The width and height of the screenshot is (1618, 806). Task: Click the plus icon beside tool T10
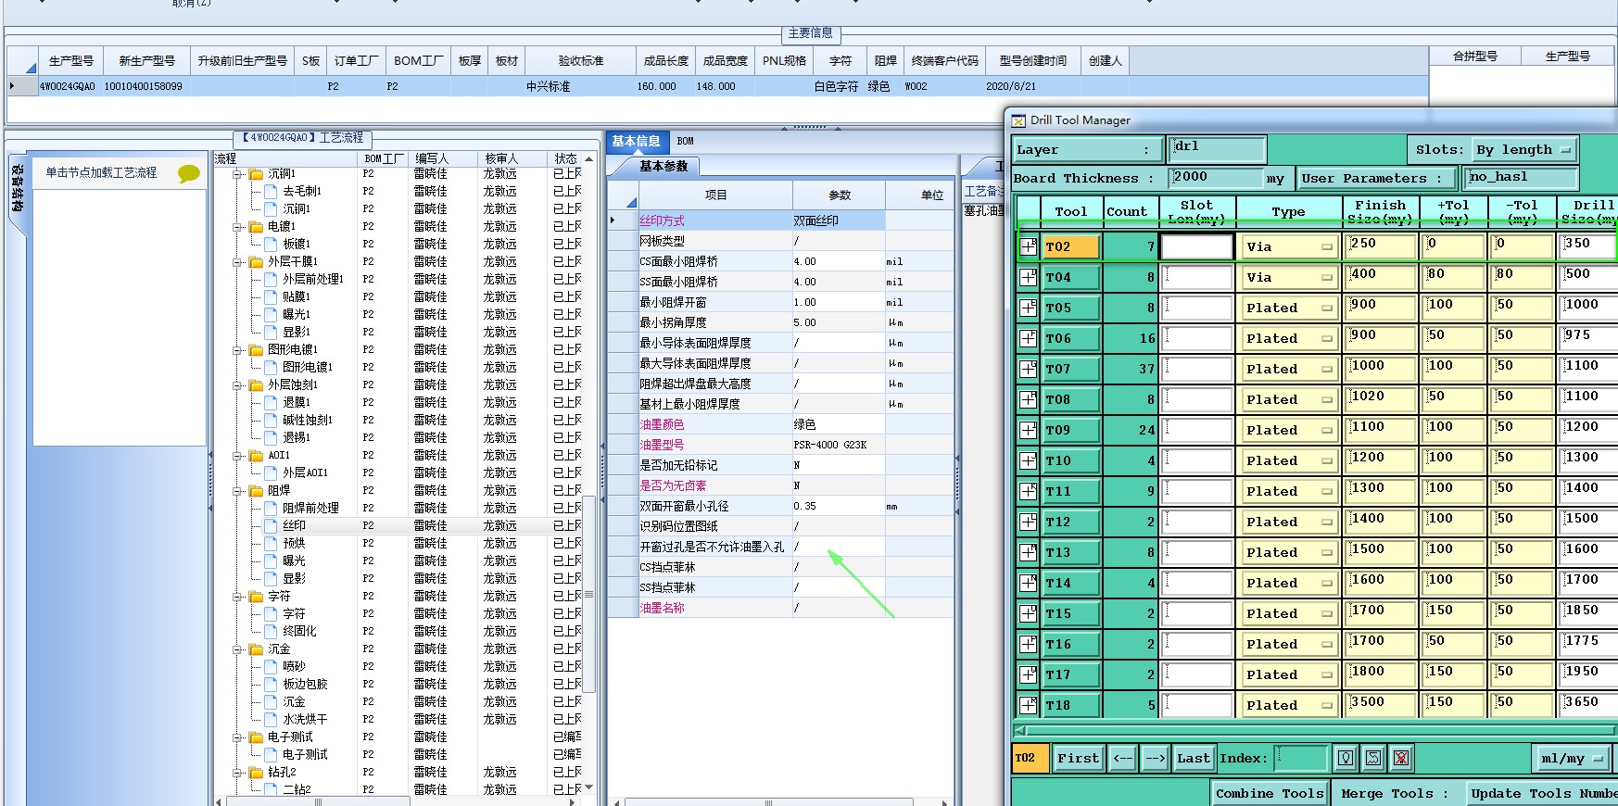pos(1028,460)
